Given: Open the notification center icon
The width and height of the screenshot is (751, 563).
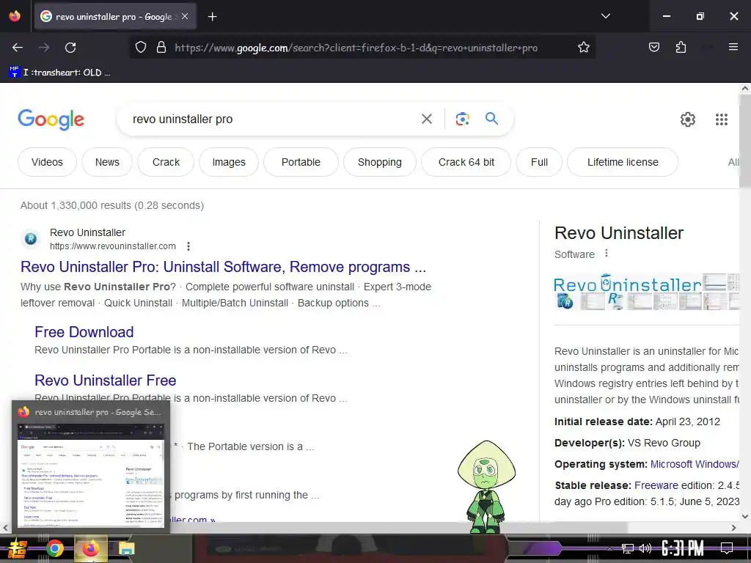Looking at the screenshot, I should click(727, 548).
